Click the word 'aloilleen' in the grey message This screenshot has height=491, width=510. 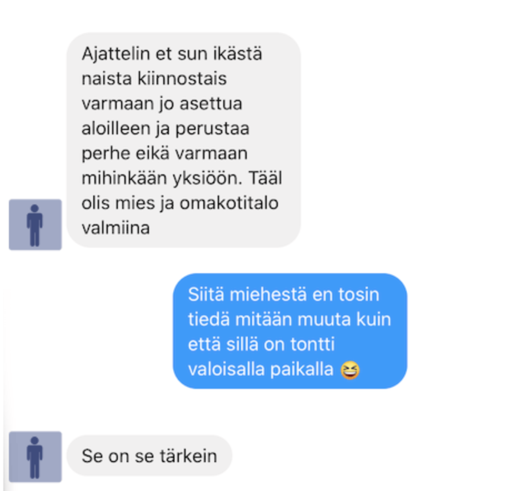pyautogui.click(x=116, y=128)
